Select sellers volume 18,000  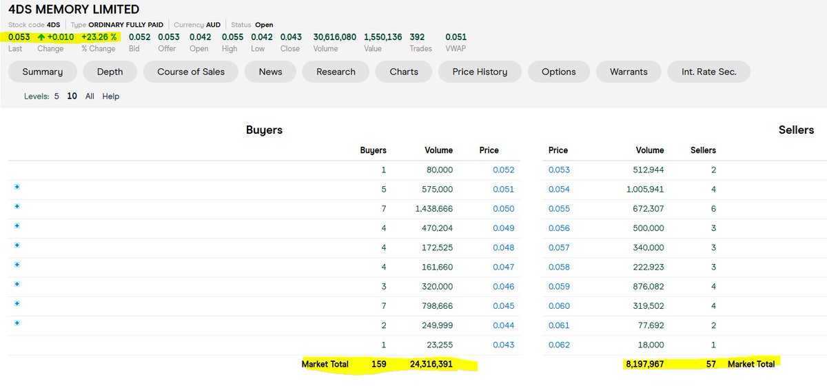coord(650,345)
